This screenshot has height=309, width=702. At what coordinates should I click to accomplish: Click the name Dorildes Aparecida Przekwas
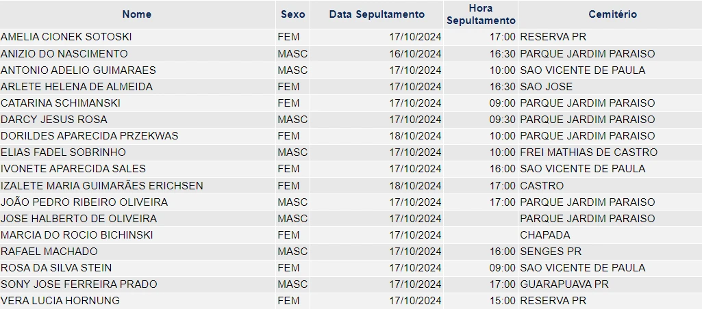pos(89,136)
